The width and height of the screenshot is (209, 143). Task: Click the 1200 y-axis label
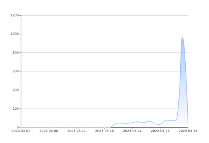tap(15, 15)
